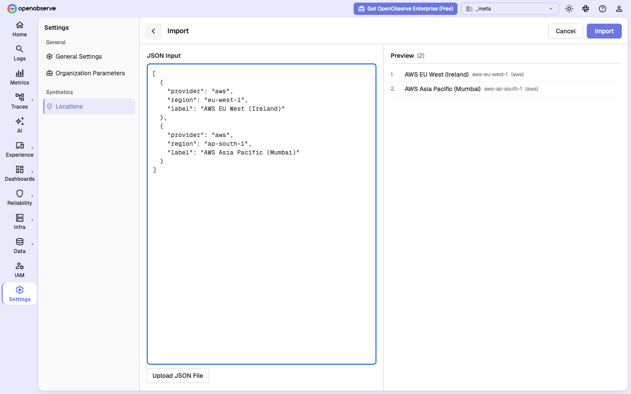The height and width of the screenshot is (394, 631).
Task: Open the Experience section
Action: (x=20, y=150)
